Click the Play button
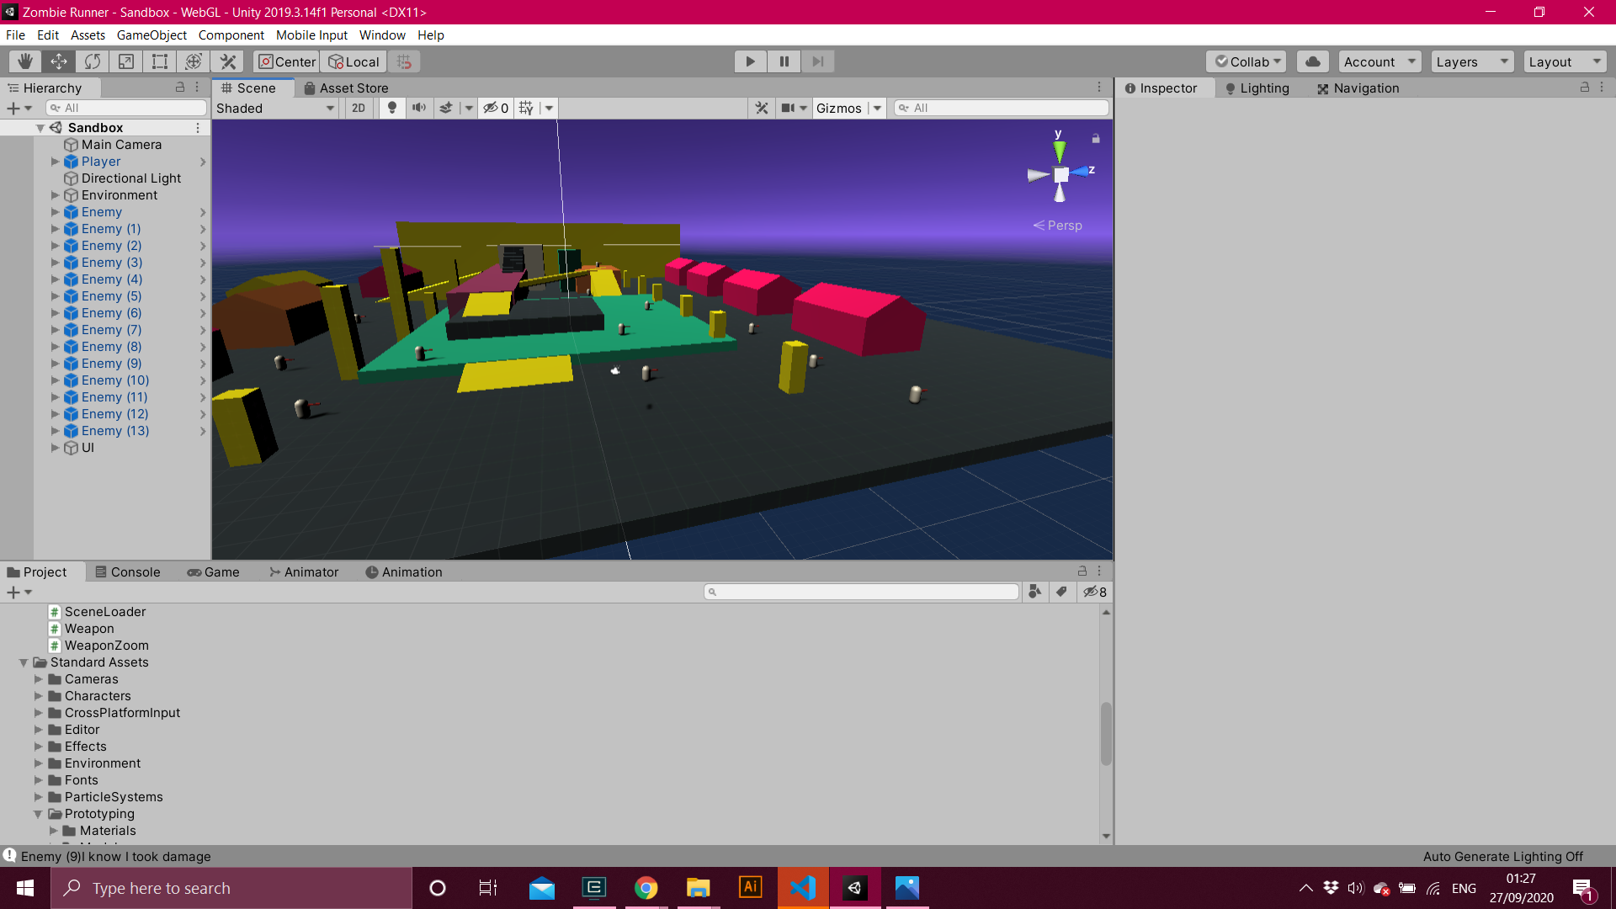This screenshot has height=909, width=1616. [x=750, y=61]
